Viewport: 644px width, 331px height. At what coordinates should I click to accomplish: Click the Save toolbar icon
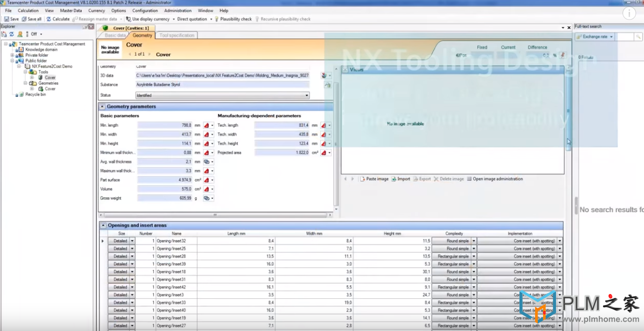pos(6,19)
